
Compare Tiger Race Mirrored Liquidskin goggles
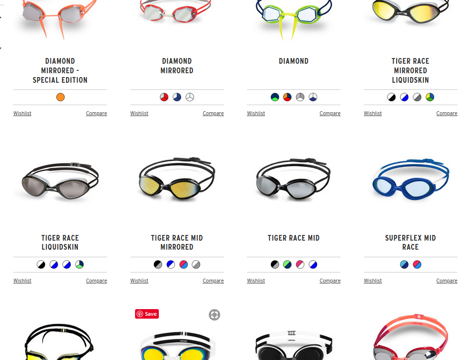(447, 113)
